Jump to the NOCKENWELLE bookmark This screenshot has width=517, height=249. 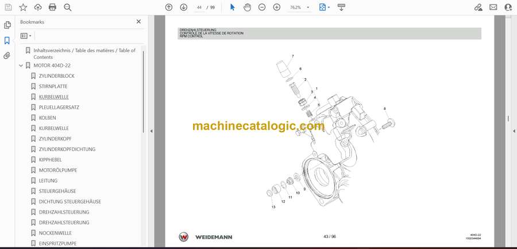pyautogui.click(x=55, y=233)
